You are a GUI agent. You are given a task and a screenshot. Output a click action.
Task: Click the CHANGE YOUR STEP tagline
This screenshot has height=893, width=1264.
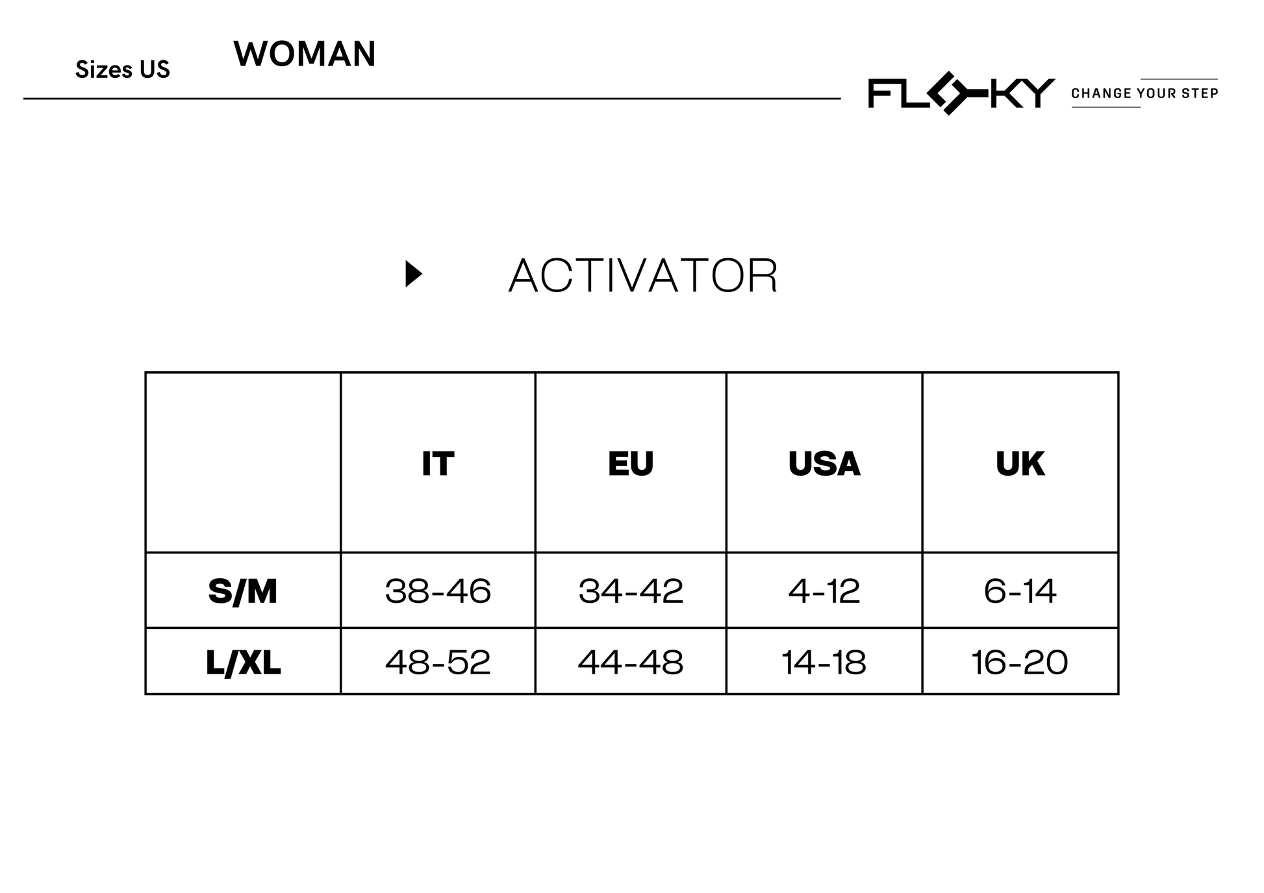click(x=1144, y=93)
